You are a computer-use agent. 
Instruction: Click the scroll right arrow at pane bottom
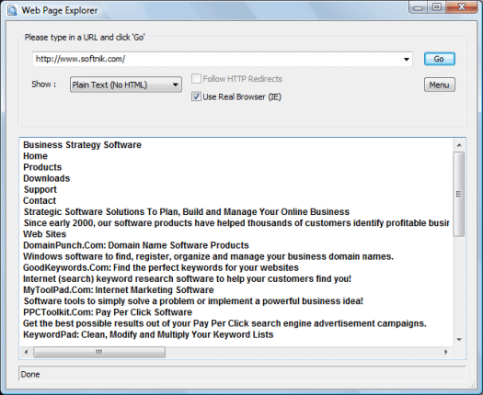(445, 352)
